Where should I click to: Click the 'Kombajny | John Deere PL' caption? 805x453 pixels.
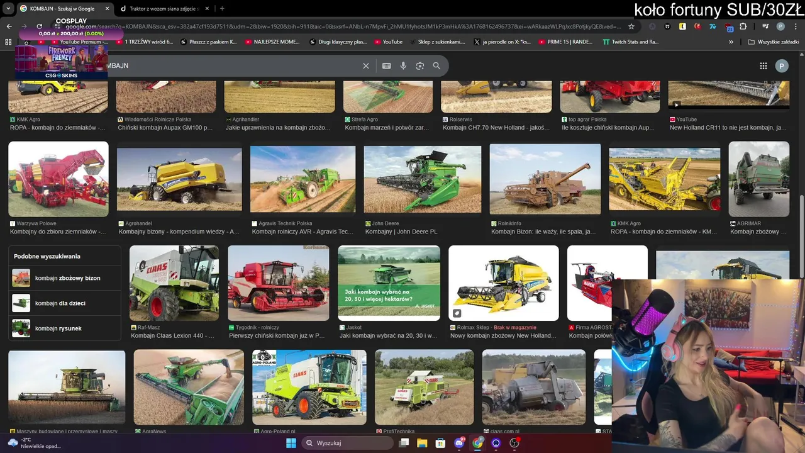[x=401, y=232]
